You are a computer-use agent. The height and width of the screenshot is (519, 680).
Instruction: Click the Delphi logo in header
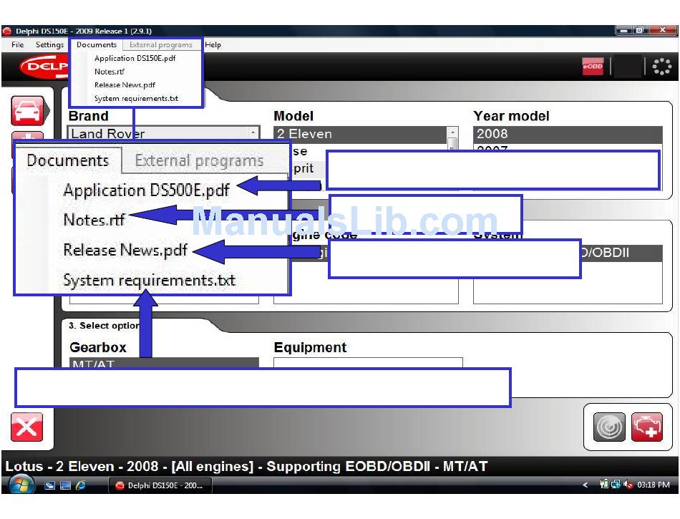[44, 67]
